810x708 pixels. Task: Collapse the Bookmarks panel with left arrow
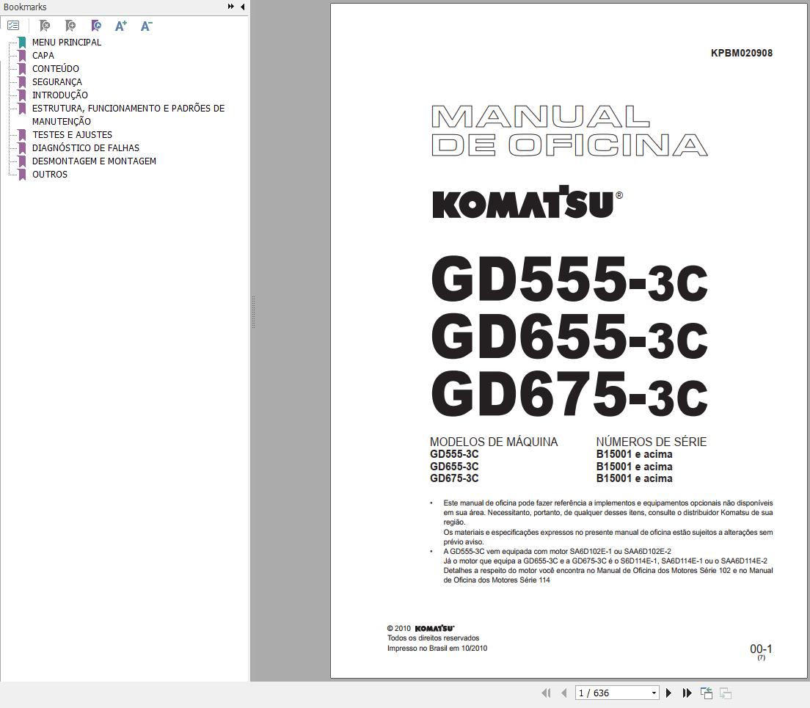[x=242, y=7]
